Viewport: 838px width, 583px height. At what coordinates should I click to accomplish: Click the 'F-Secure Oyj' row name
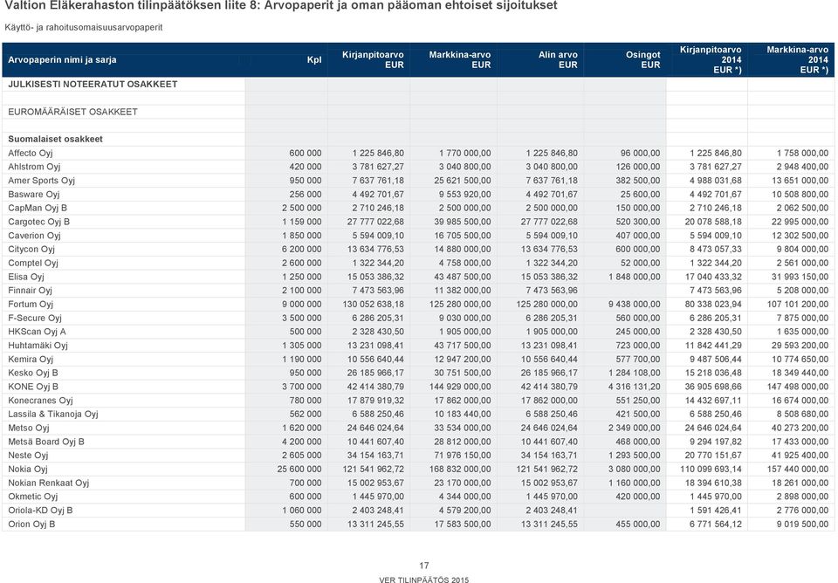(35, 318)
